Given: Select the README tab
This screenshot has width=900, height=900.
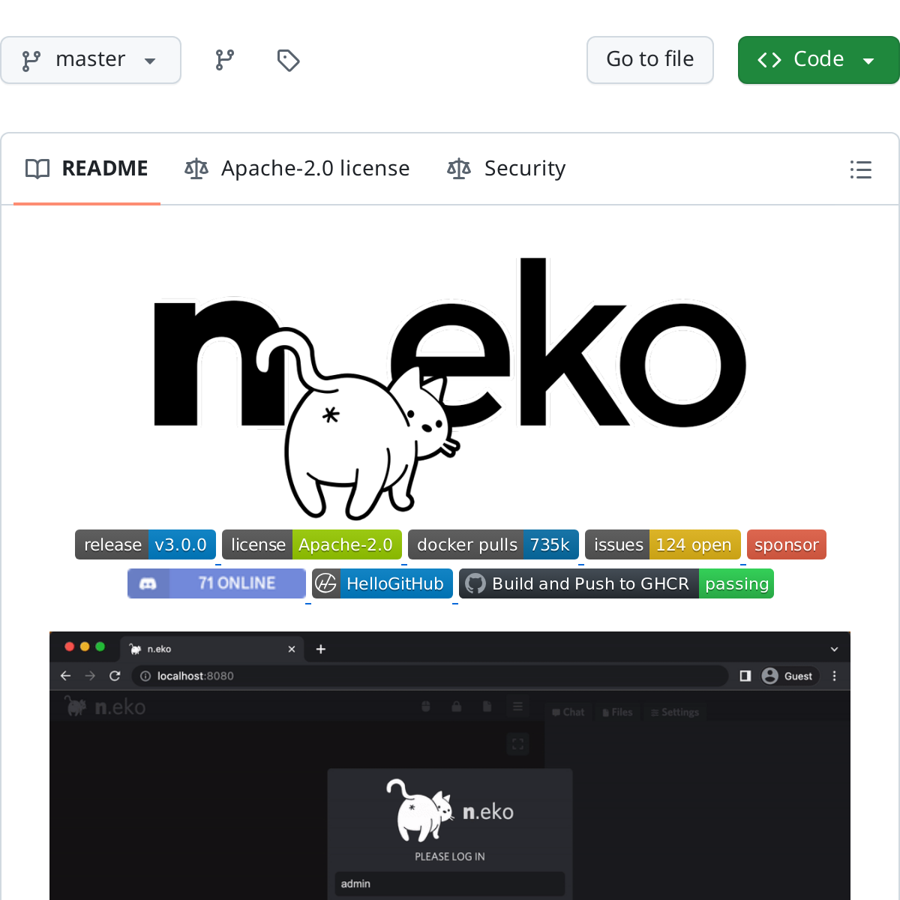Looking at the screenshot, I should 87,169.
